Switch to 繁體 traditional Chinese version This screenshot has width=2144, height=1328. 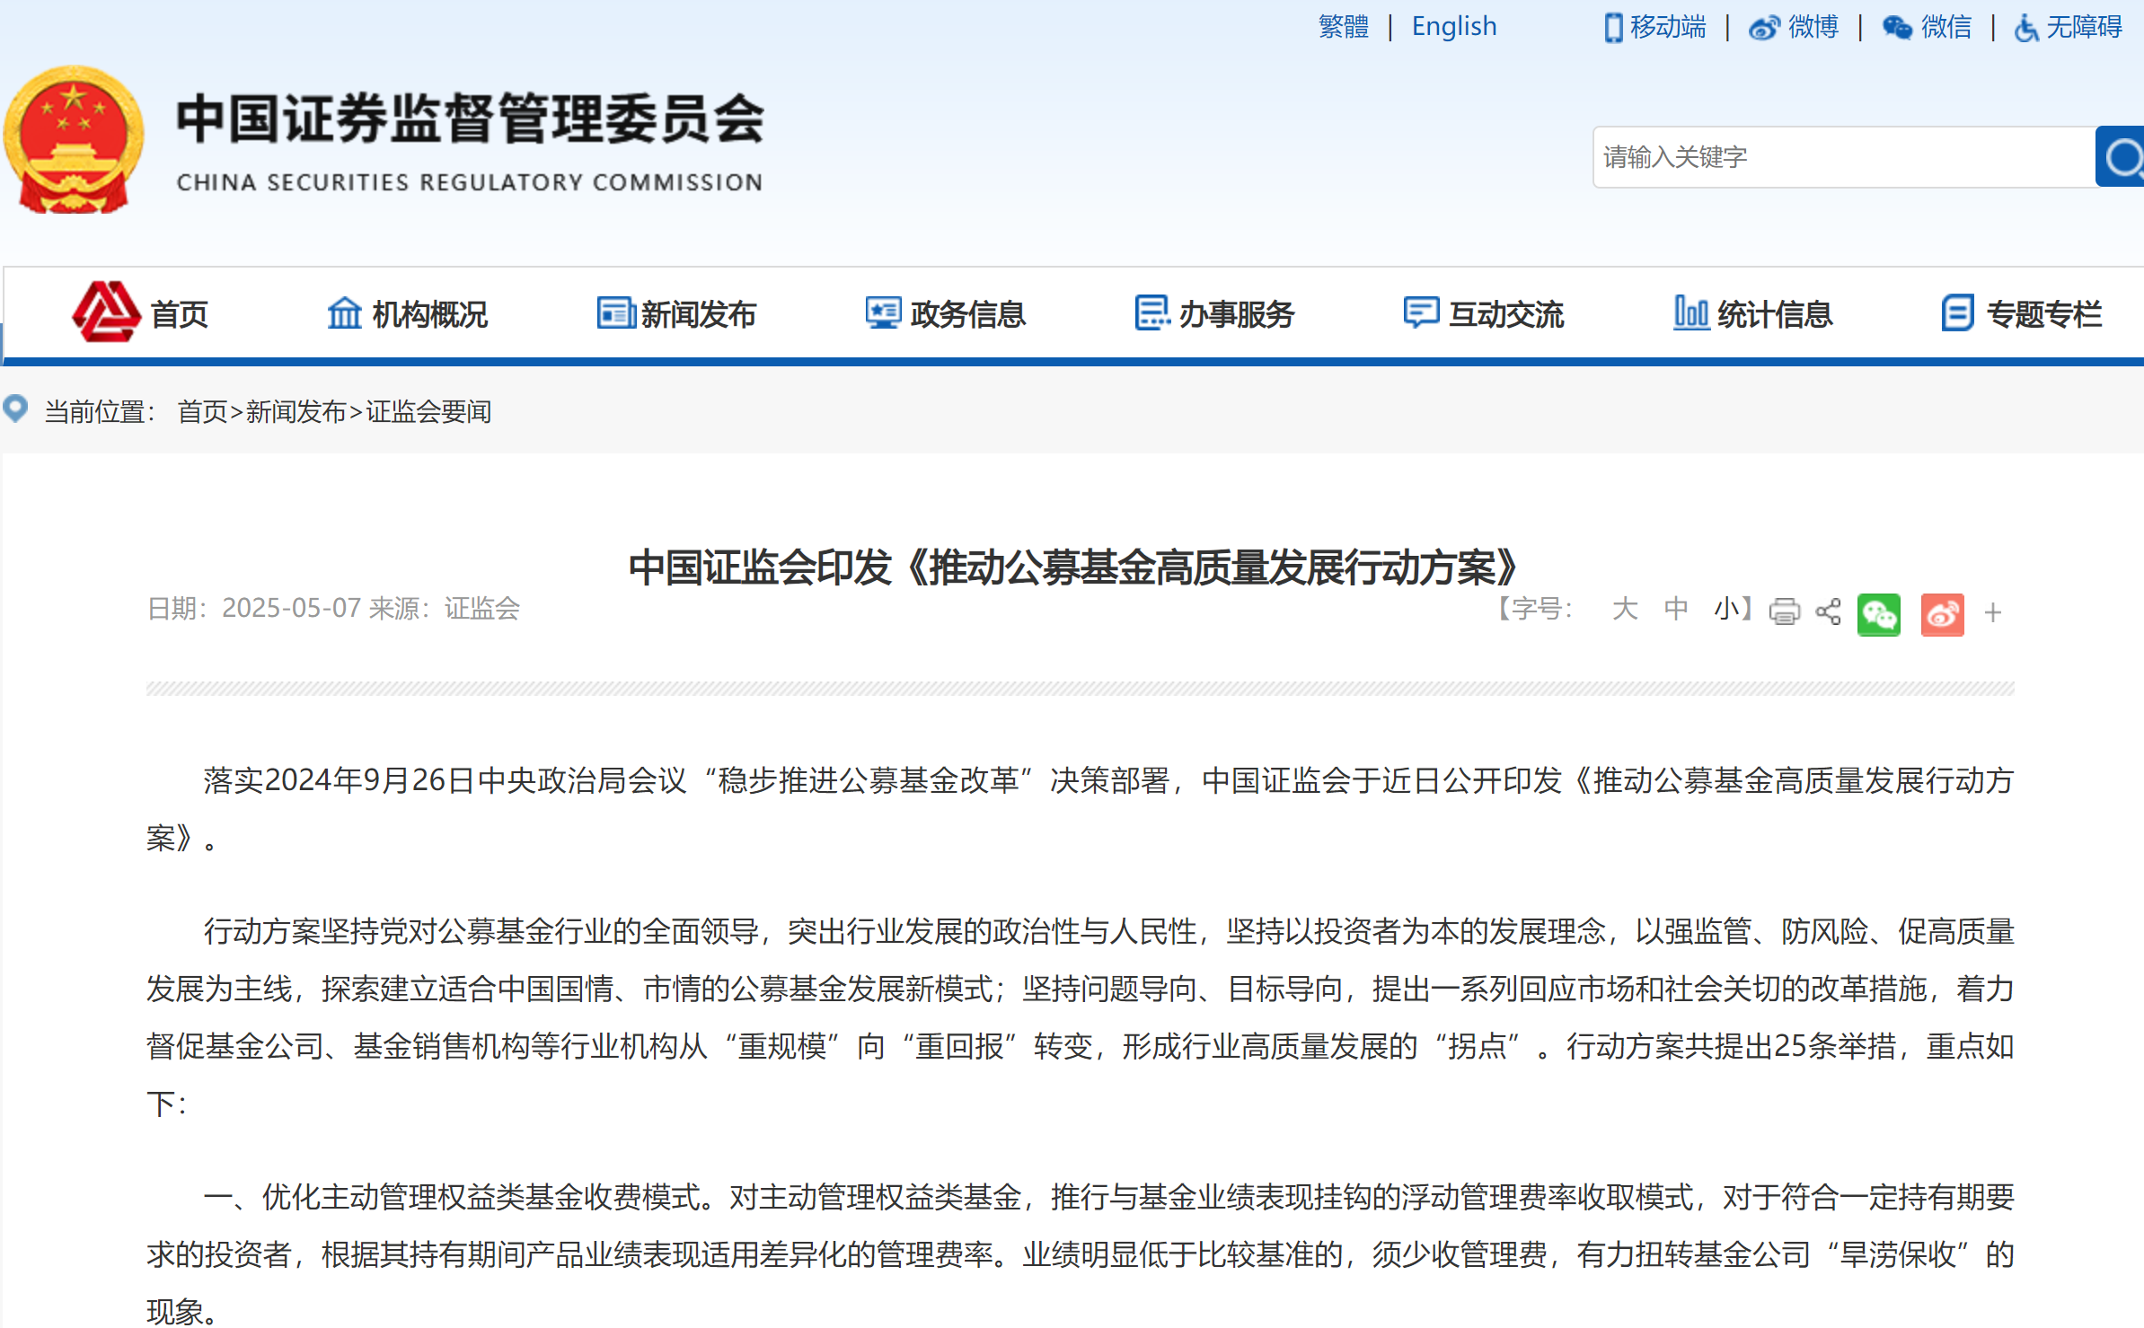(1344, 27)
